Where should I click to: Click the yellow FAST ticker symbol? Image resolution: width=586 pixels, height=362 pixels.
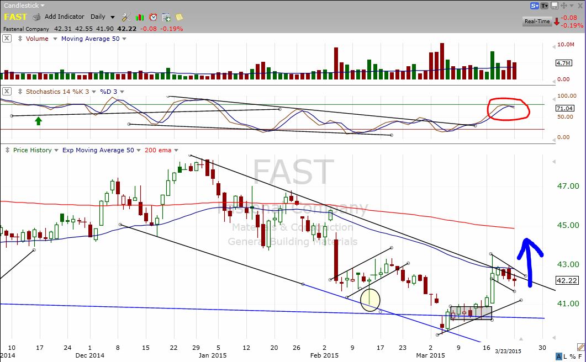coord(15,17)
